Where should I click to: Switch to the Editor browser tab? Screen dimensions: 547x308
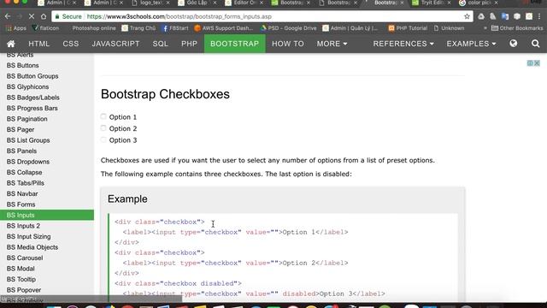(244, 3)
